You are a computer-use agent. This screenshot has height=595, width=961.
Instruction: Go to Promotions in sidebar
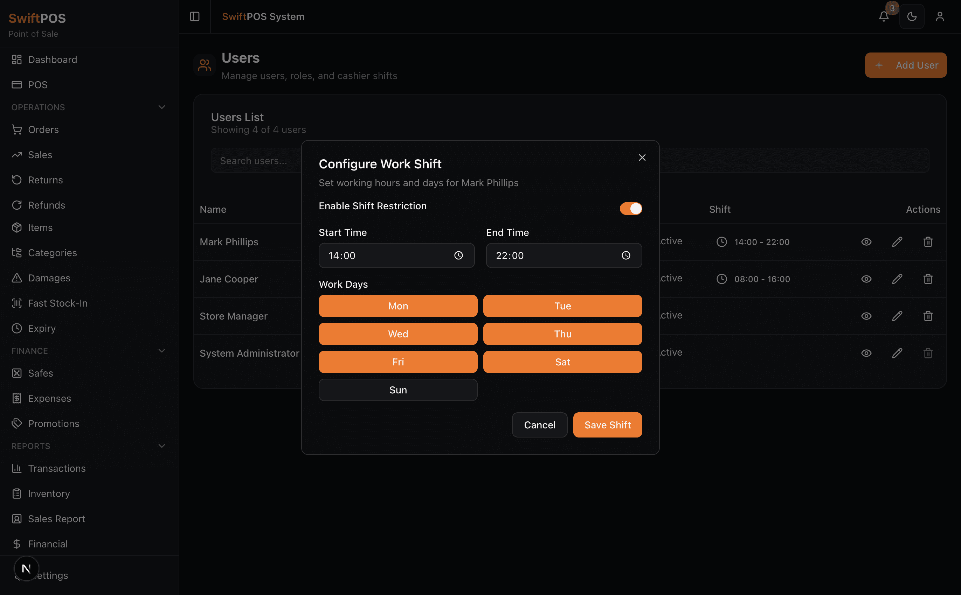[54, 423]
